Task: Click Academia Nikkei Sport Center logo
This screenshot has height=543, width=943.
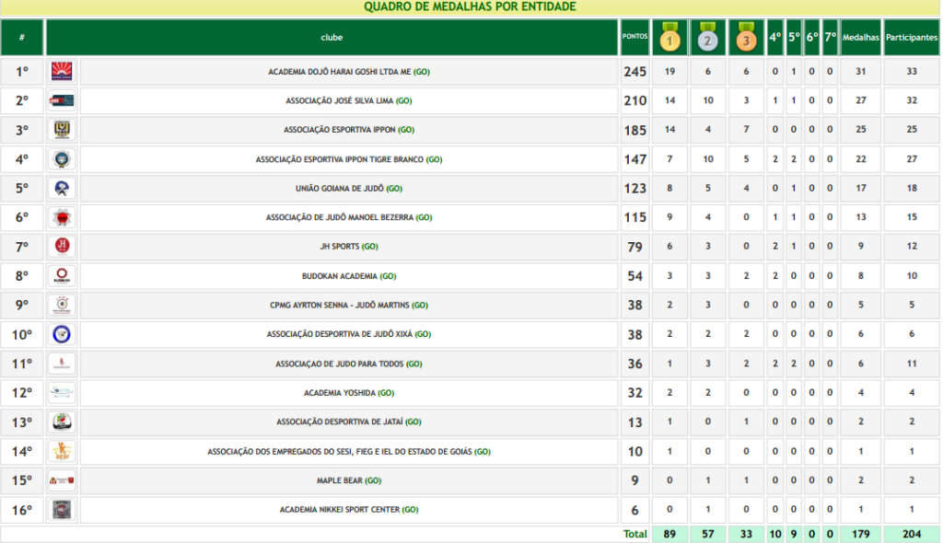Action: click(62, 510)
